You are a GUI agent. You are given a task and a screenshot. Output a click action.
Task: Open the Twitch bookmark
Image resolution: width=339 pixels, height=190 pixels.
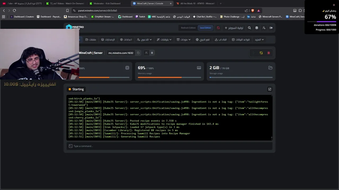[x=140, y=17]
